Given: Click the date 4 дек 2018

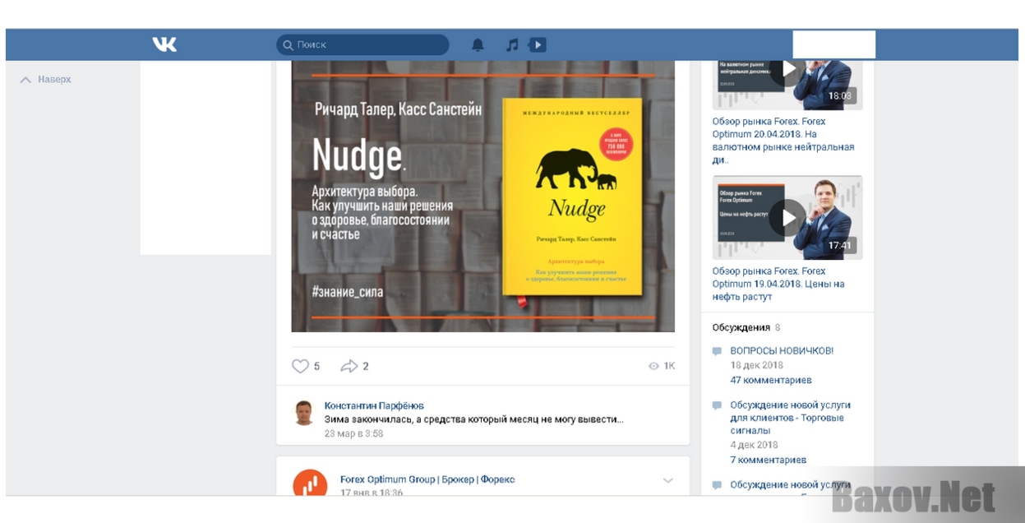Looking at the screenshot, I should pos(755,445).
